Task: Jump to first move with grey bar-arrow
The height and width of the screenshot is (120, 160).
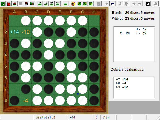Action: tap(107, 4)
